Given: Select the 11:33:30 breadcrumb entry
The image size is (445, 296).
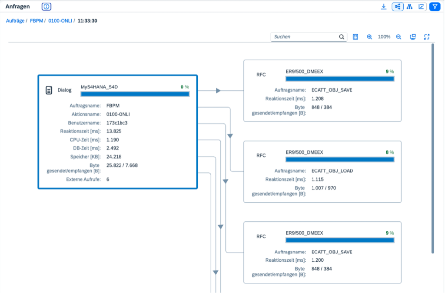Looking at the screenshot, I should tap(87, 21).
